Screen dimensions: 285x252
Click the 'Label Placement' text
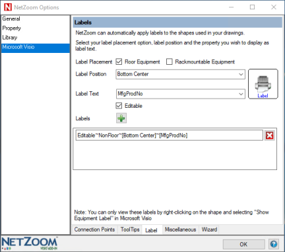[x=94, y=62]
